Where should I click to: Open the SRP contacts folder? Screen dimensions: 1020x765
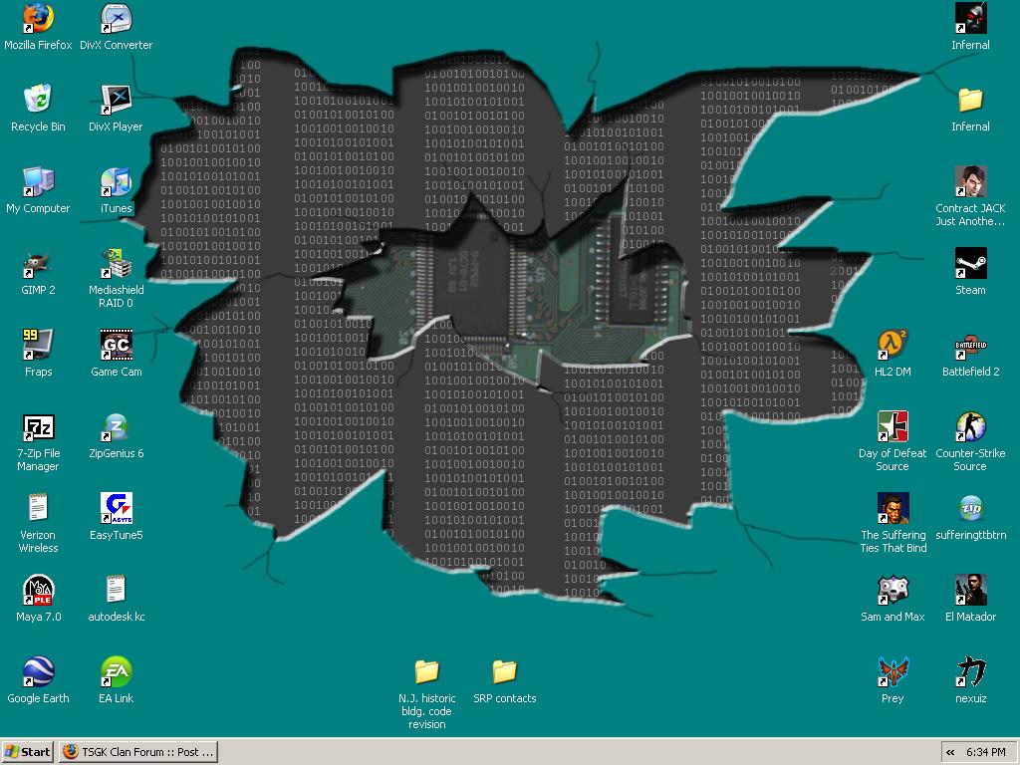pyautogui.click(x=505, y=673)
